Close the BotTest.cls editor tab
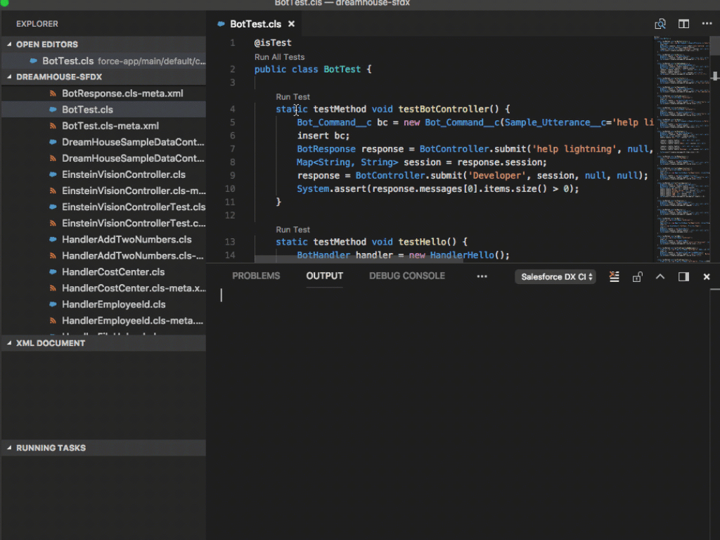720x540 pixels. coord(291,24)
